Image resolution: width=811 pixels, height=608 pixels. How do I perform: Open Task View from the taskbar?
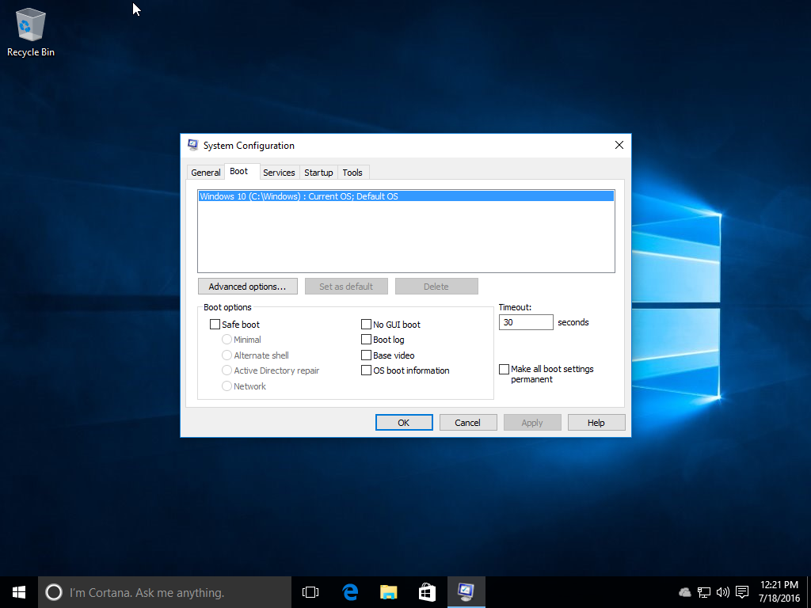[310, 592]
